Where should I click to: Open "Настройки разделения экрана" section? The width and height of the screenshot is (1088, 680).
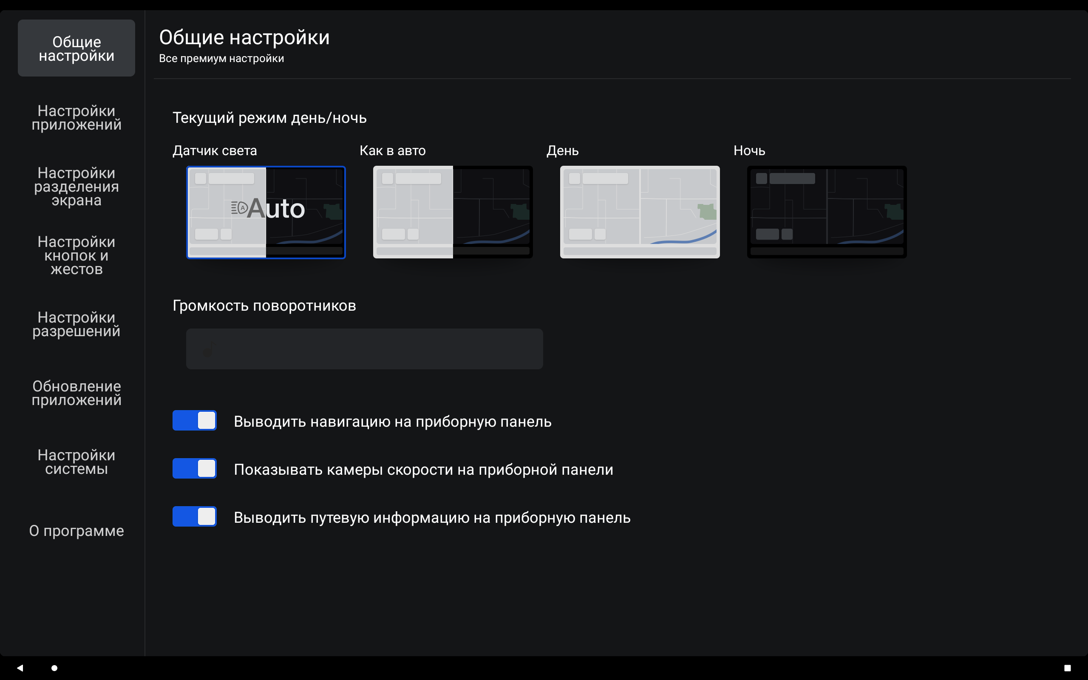coord(76,186)
